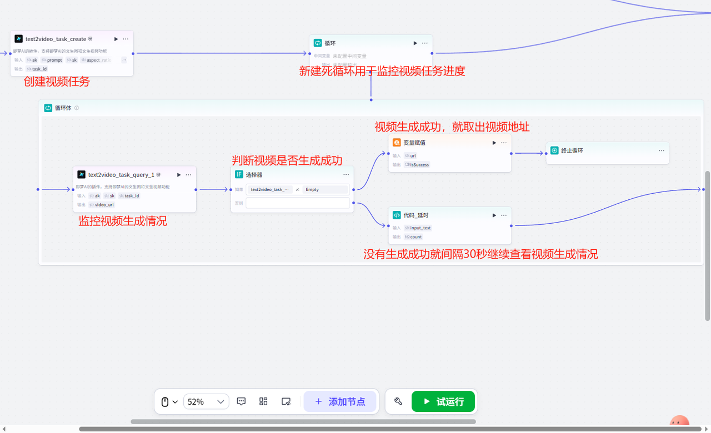Select the 变量赋值 node title
The width and height of the screenshot is (711, 433).
[414, 143]
